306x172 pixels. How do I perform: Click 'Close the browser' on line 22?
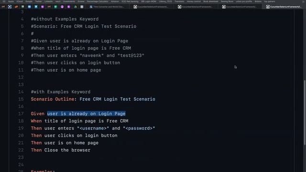tap(67, 150)
